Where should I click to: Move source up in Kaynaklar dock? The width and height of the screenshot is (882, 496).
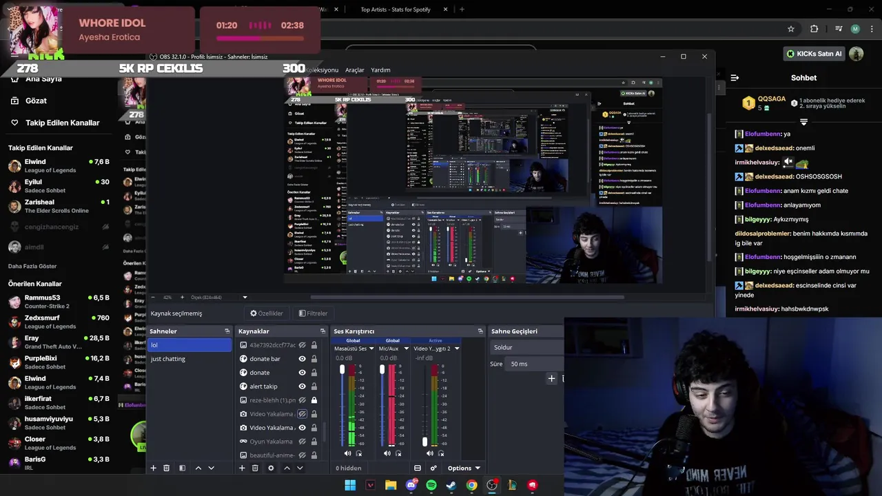tap(287, 468)
